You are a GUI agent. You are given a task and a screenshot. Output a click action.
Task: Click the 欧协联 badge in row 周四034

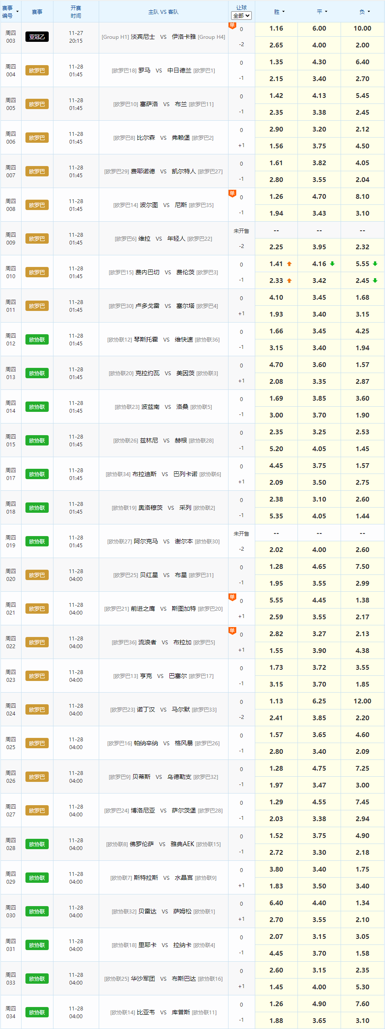pyautogui.click(x=37, y=1012)
